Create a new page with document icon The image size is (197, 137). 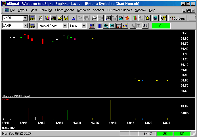pos(41,18)
